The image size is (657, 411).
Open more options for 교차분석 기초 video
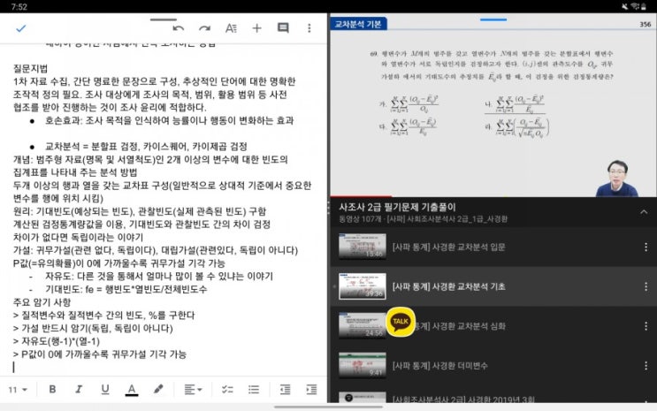[646, 286]
